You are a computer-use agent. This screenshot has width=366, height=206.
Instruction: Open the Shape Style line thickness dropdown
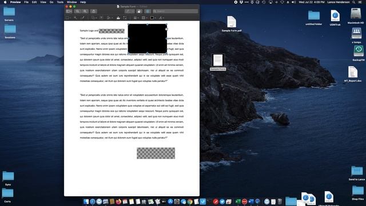point(136,18)
